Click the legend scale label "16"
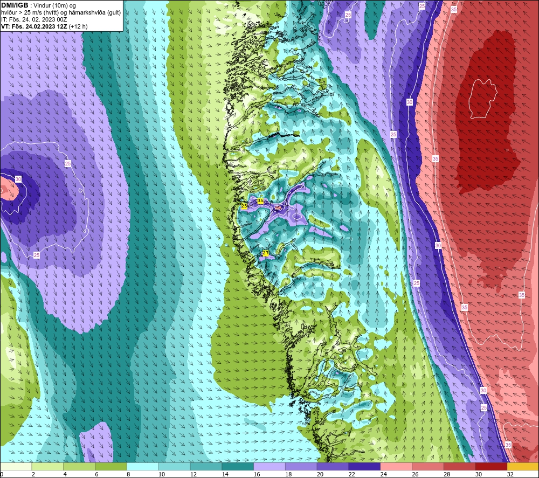This screenshot has height=478, width=539. pos(257,474)
